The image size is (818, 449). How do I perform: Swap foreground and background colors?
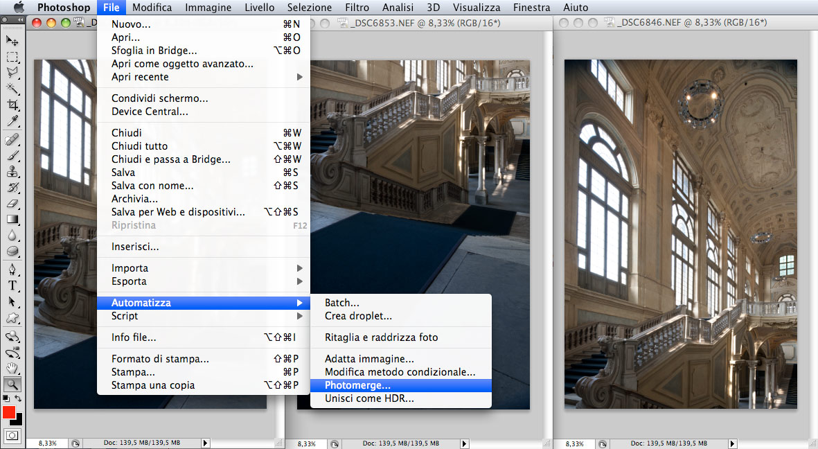[18, 398]
